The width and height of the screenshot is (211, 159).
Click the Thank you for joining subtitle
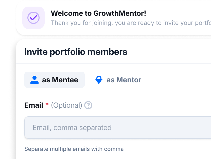click(x=131, y=23)
